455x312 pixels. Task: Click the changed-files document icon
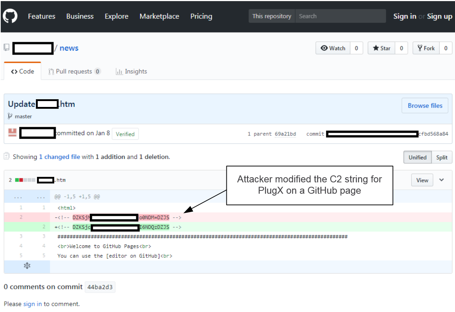coord(7,157)
